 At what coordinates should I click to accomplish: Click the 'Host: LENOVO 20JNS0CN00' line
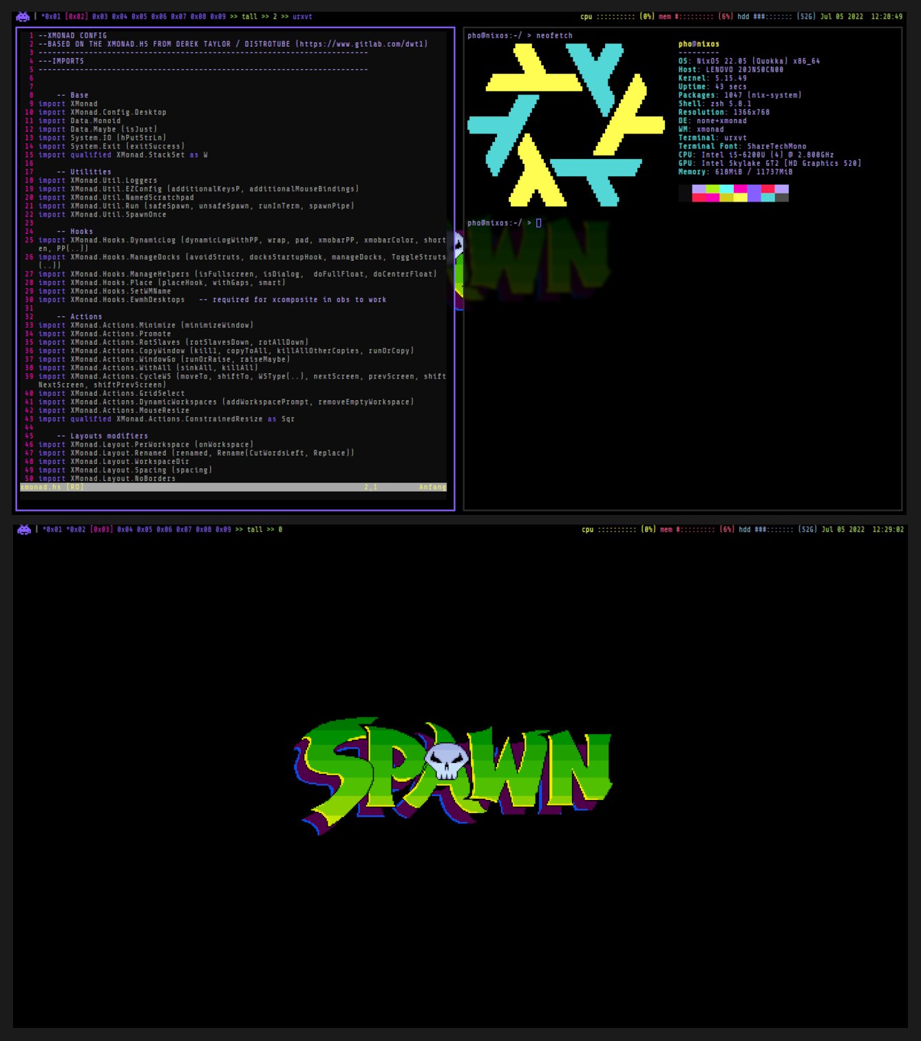(730, 70)
